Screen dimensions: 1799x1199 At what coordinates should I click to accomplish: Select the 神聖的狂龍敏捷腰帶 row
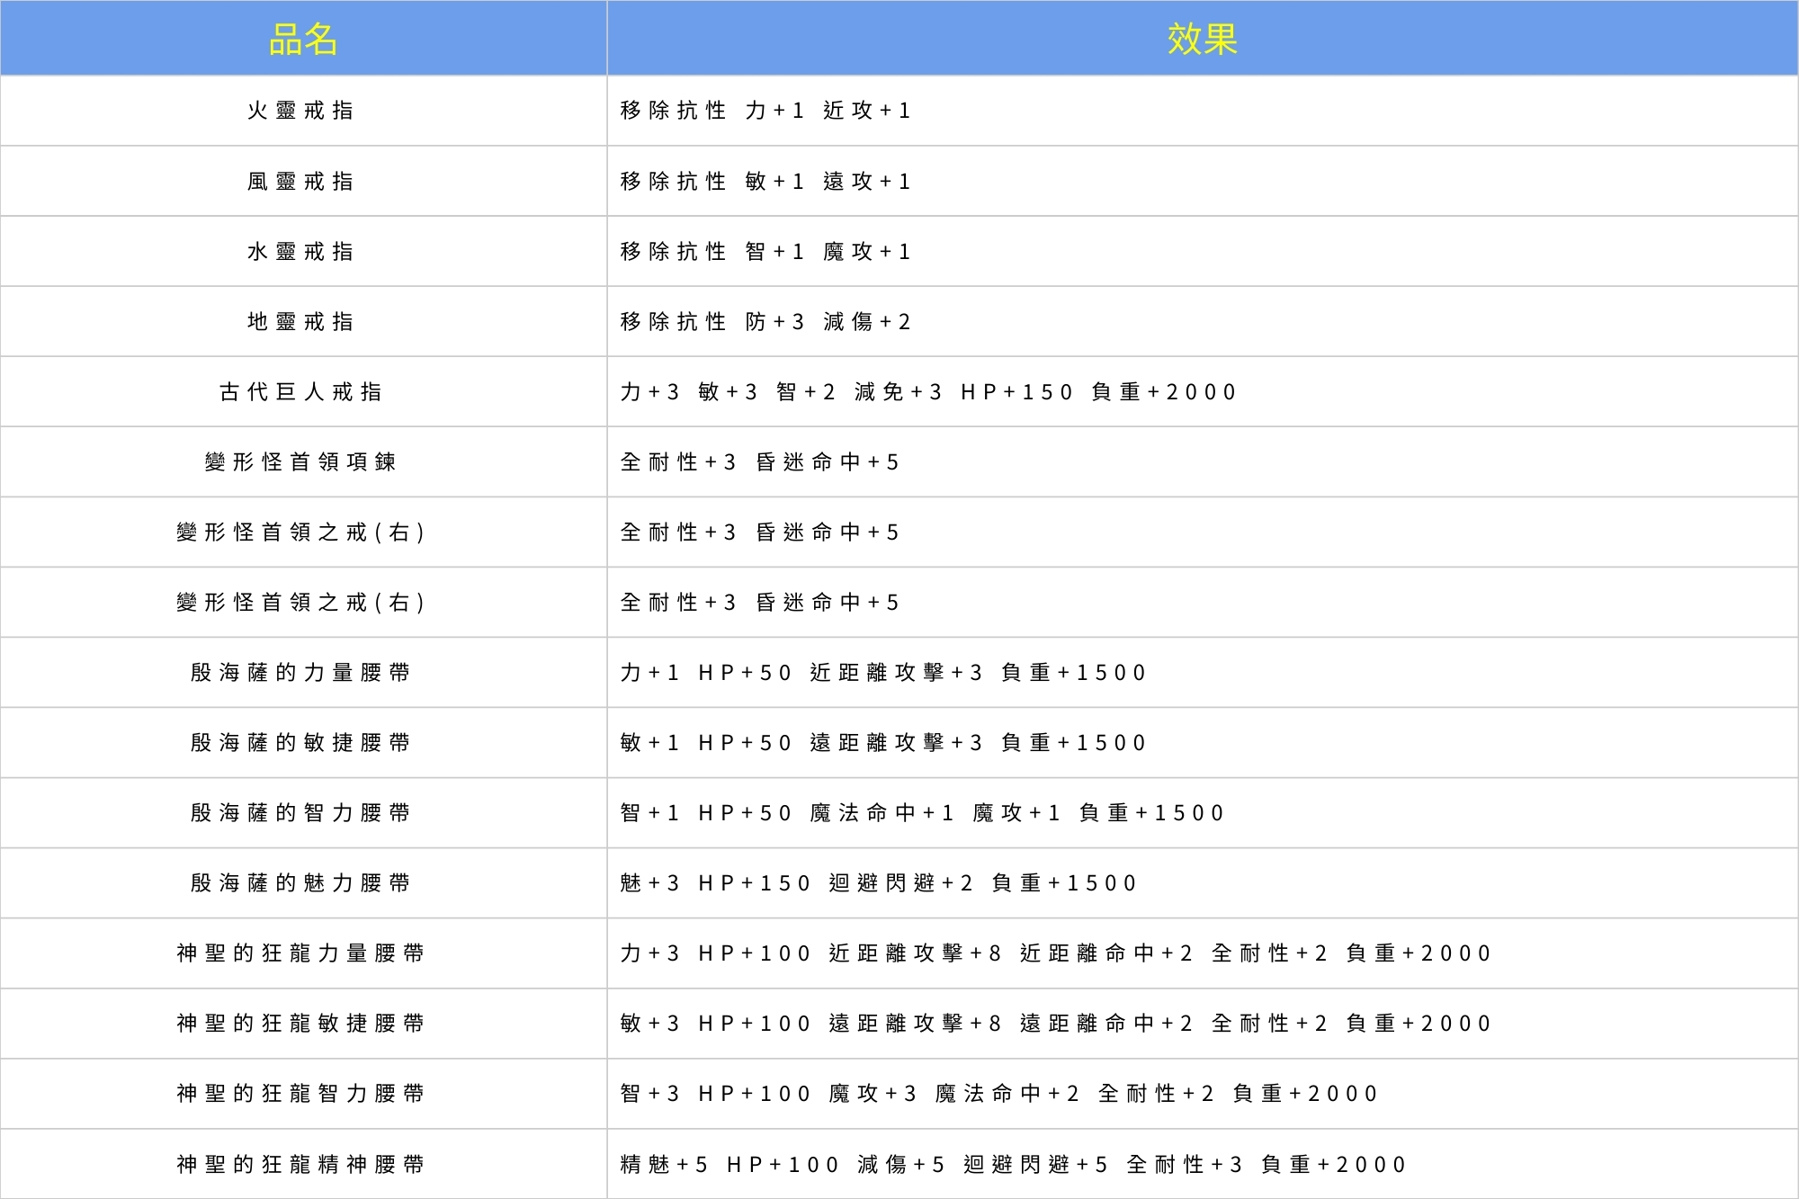point(303,1023)
